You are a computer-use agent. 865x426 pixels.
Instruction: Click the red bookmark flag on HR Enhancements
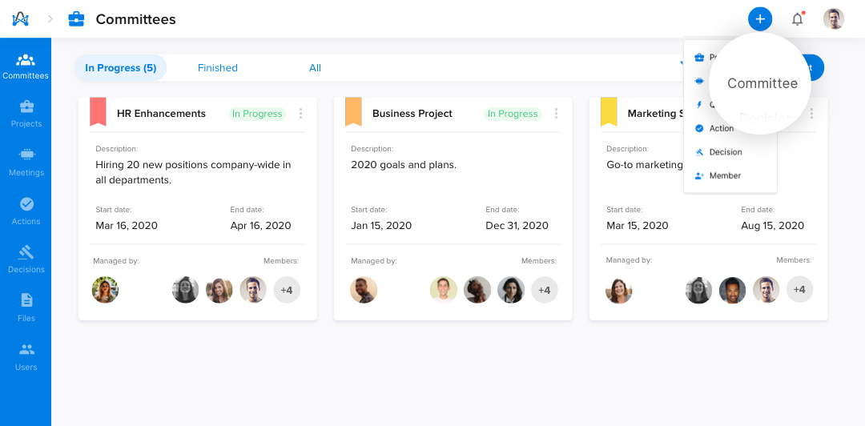click(98, 111)
